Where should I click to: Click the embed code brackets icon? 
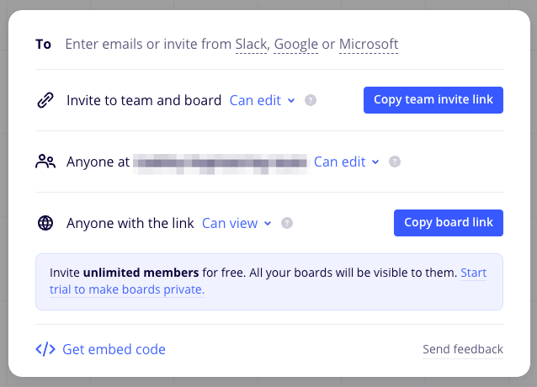(45, 349)
